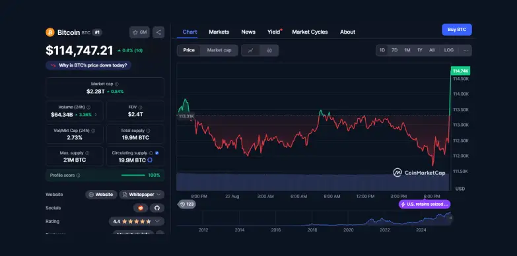Expand the Whitepaper dropdown
The width and height of the screenshot is (517, 256).
[x=142, y=195]
